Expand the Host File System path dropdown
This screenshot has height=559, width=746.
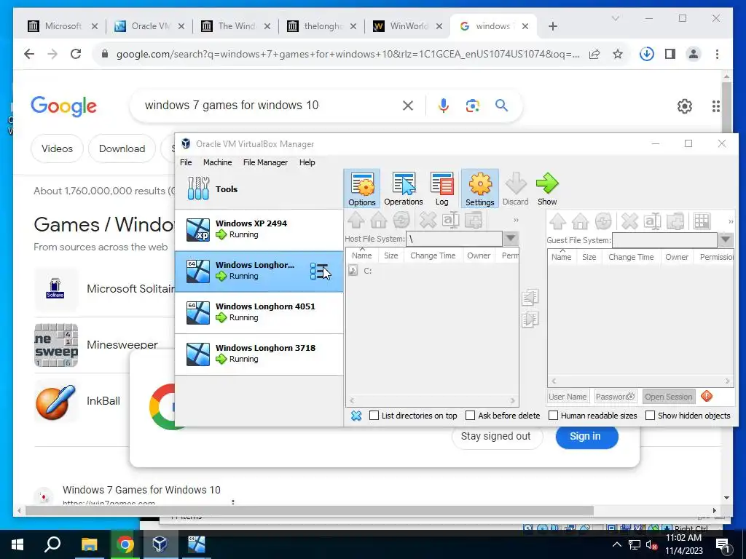point(511,239)
